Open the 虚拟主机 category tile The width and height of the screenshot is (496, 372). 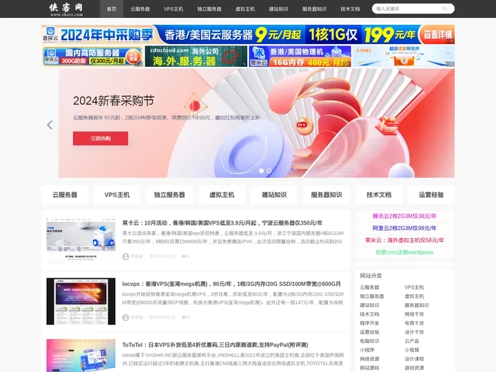[222, 195]
